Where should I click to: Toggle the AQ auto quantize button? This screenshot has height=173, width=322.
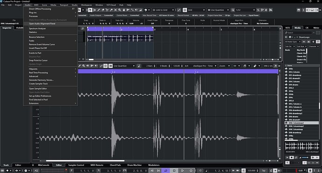click(36, 171)
